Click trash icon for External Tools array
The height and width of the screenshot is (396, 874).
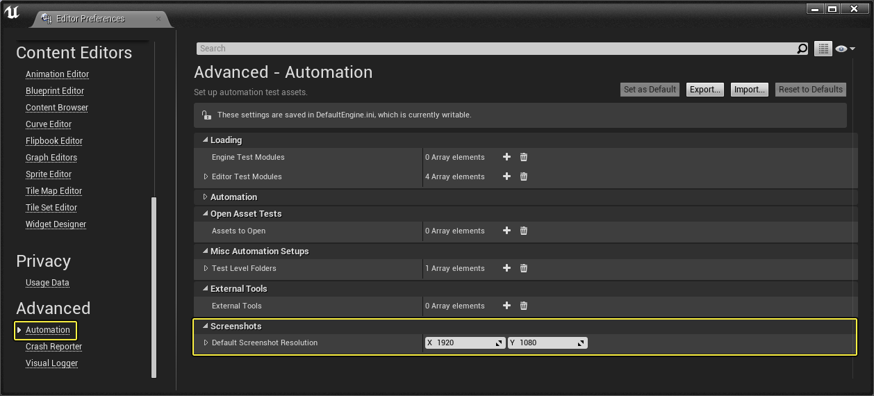pos(524,306)
